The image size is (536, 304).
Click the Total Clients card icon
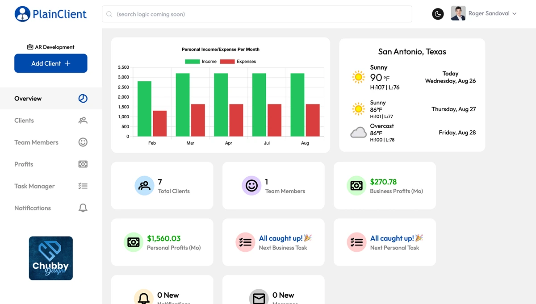(144, 186)
